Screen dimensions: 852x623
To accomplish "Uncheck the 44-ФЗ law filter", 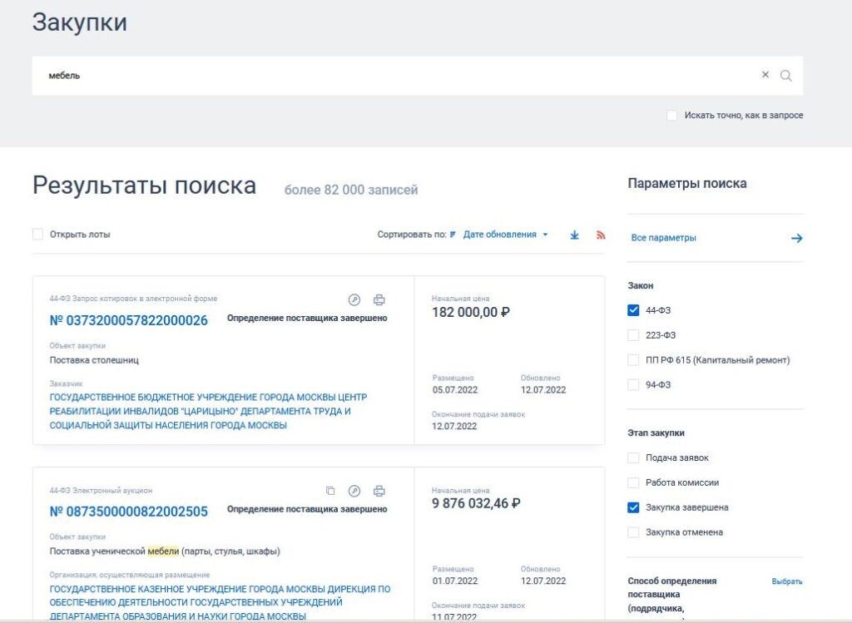I will (633, 310).
